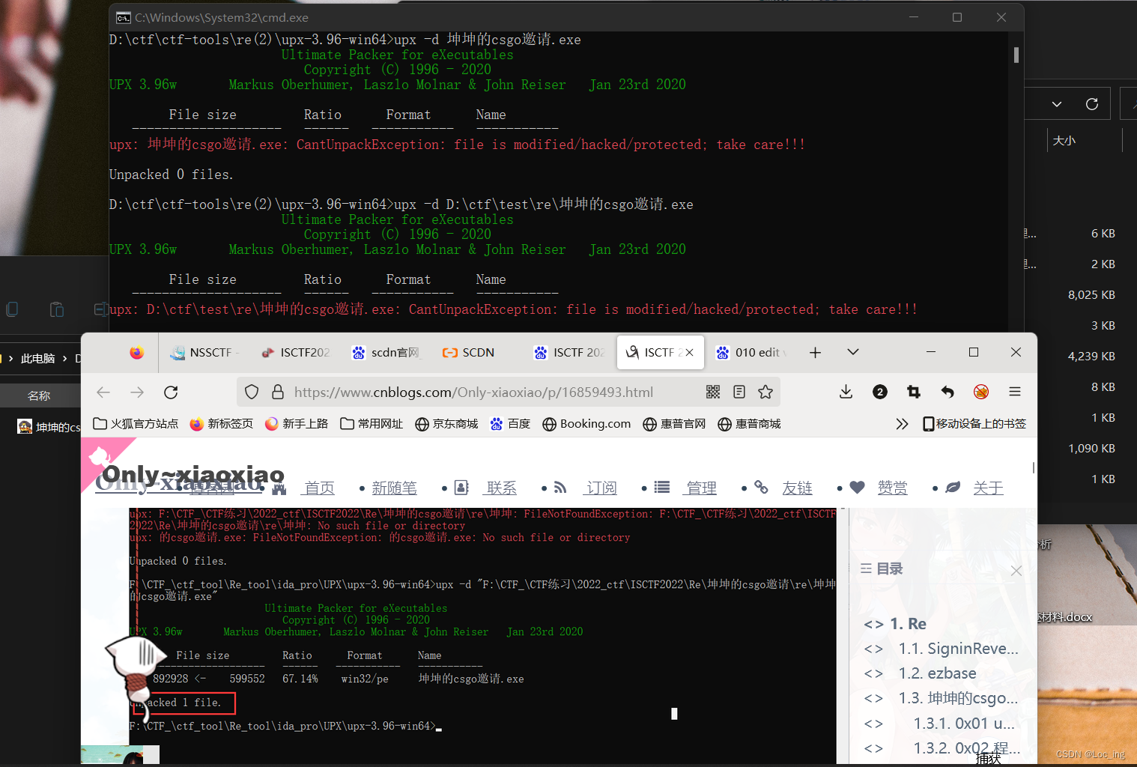This screenshot has height=767, width=1137.
Task: Click the hamburger icon beside 目录
Action: 867,568
